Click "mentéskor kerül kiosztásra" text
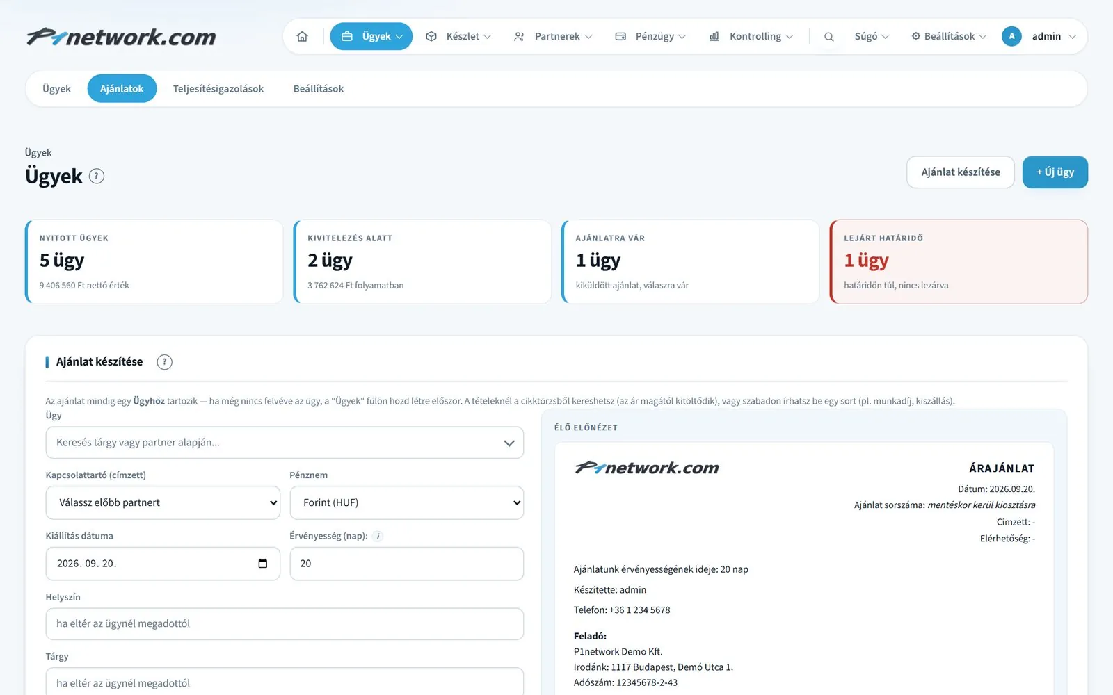This screenshot has height=695, width=1113. [x=981, y=505]
